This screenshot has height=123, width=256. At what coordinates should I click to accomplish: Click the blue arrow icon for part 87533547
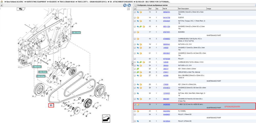(138, 21)
